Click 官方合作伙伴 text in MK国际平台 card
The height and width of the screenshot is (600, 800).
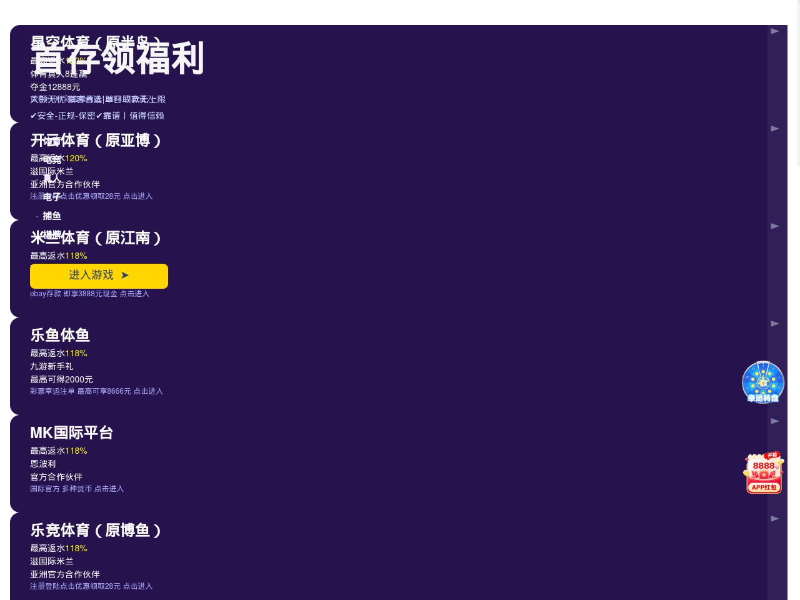pos(56,477)
